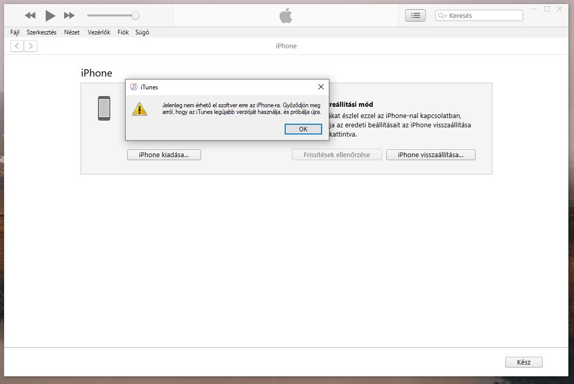This screenshot has height=384, width=574.
Task: Click OK in the iTunes dialog
Action: tap(303, 129)
